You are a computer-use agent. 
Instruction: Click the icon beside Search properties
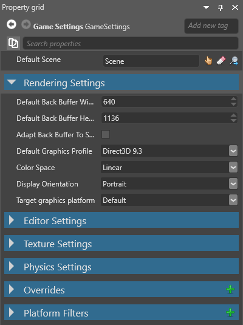(13, 43)
